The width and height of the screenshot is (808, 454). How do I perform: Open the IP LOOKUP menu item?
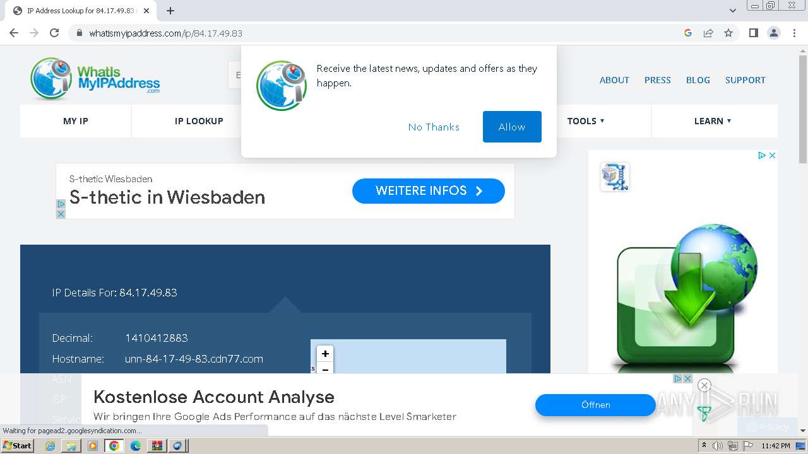point(199,121)
